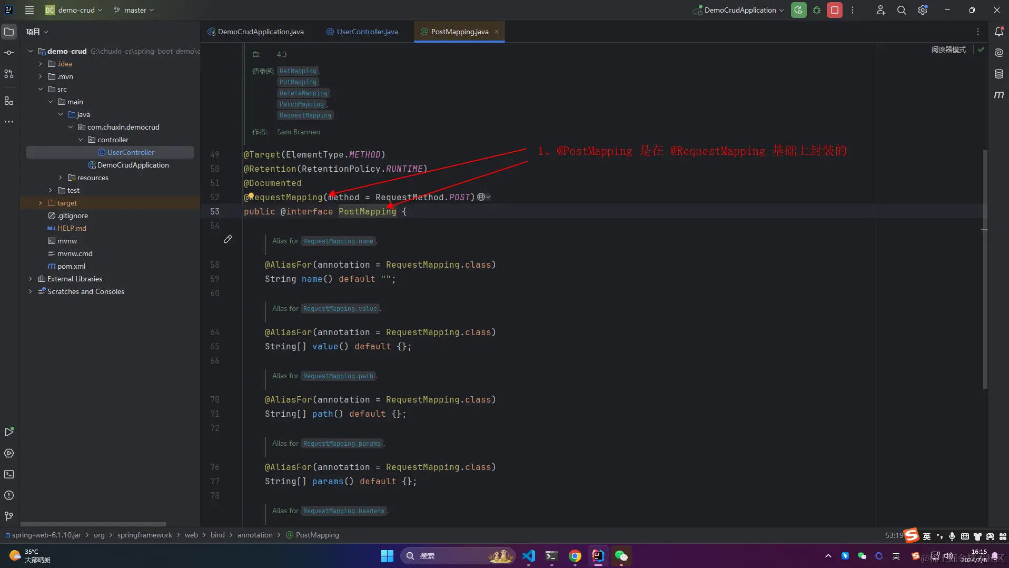The image size is (1009, 568).
Task: Open VS Code from the taskbar
Action: tap(529, 556)
